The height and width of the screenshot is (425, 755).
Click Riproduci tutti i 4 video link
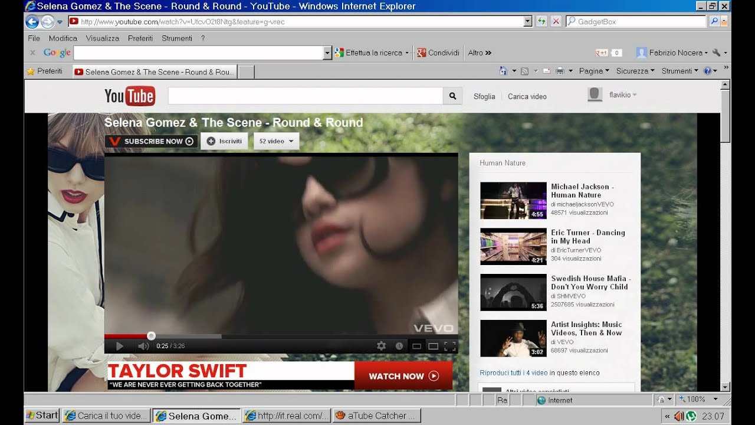[x=514, y=372]
